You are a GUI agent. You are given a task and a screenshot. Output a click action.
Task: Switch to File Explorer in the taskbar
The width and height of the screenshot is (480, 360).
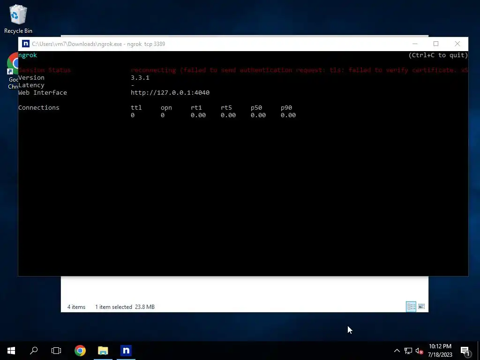click(103, 351)
